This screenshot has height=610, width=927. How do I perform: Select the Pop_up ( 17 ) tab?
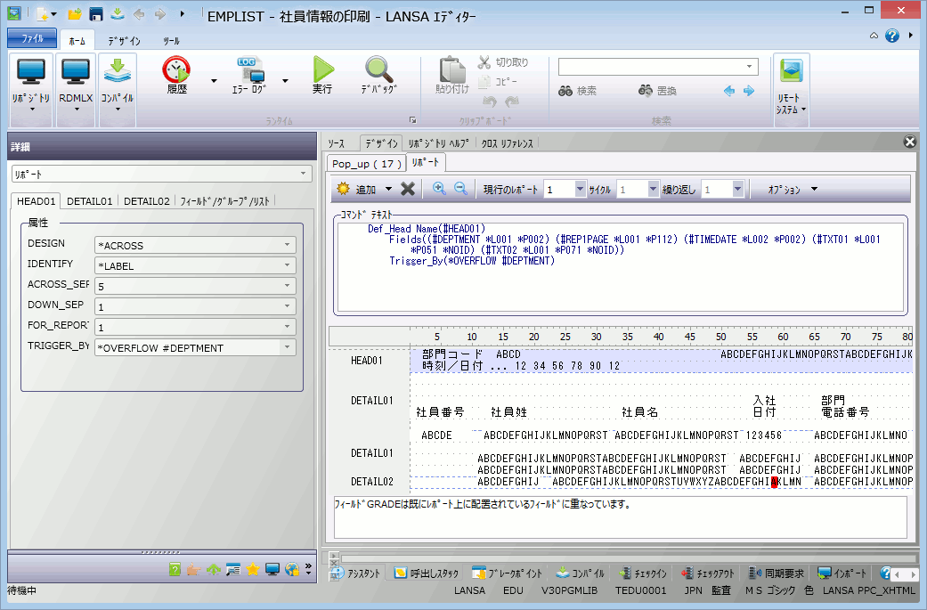[367, 164]
